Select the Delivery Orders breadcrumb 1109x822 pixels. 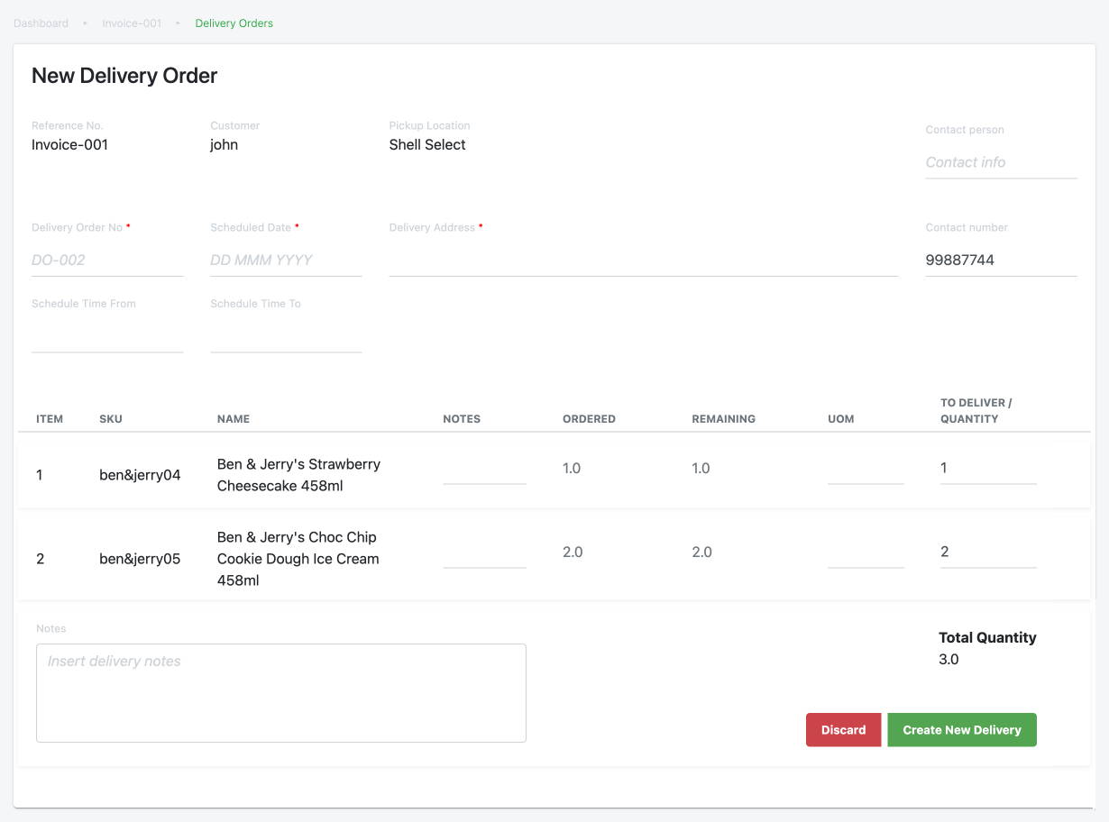click(234, 23)
